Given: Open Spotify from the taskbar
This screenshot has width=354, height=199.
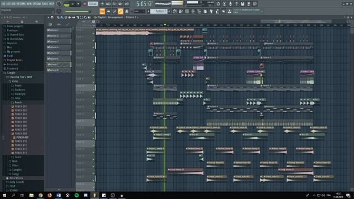Looking at the screenshot, I should click(76, 195).
